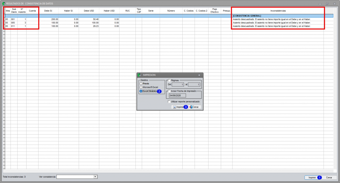Click the Debe USD column header
The height and width of the screenshot is (183, 340).
click(x=89, y=11)
